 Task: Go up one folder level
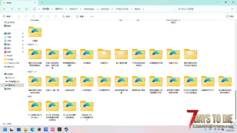point(19,9)
